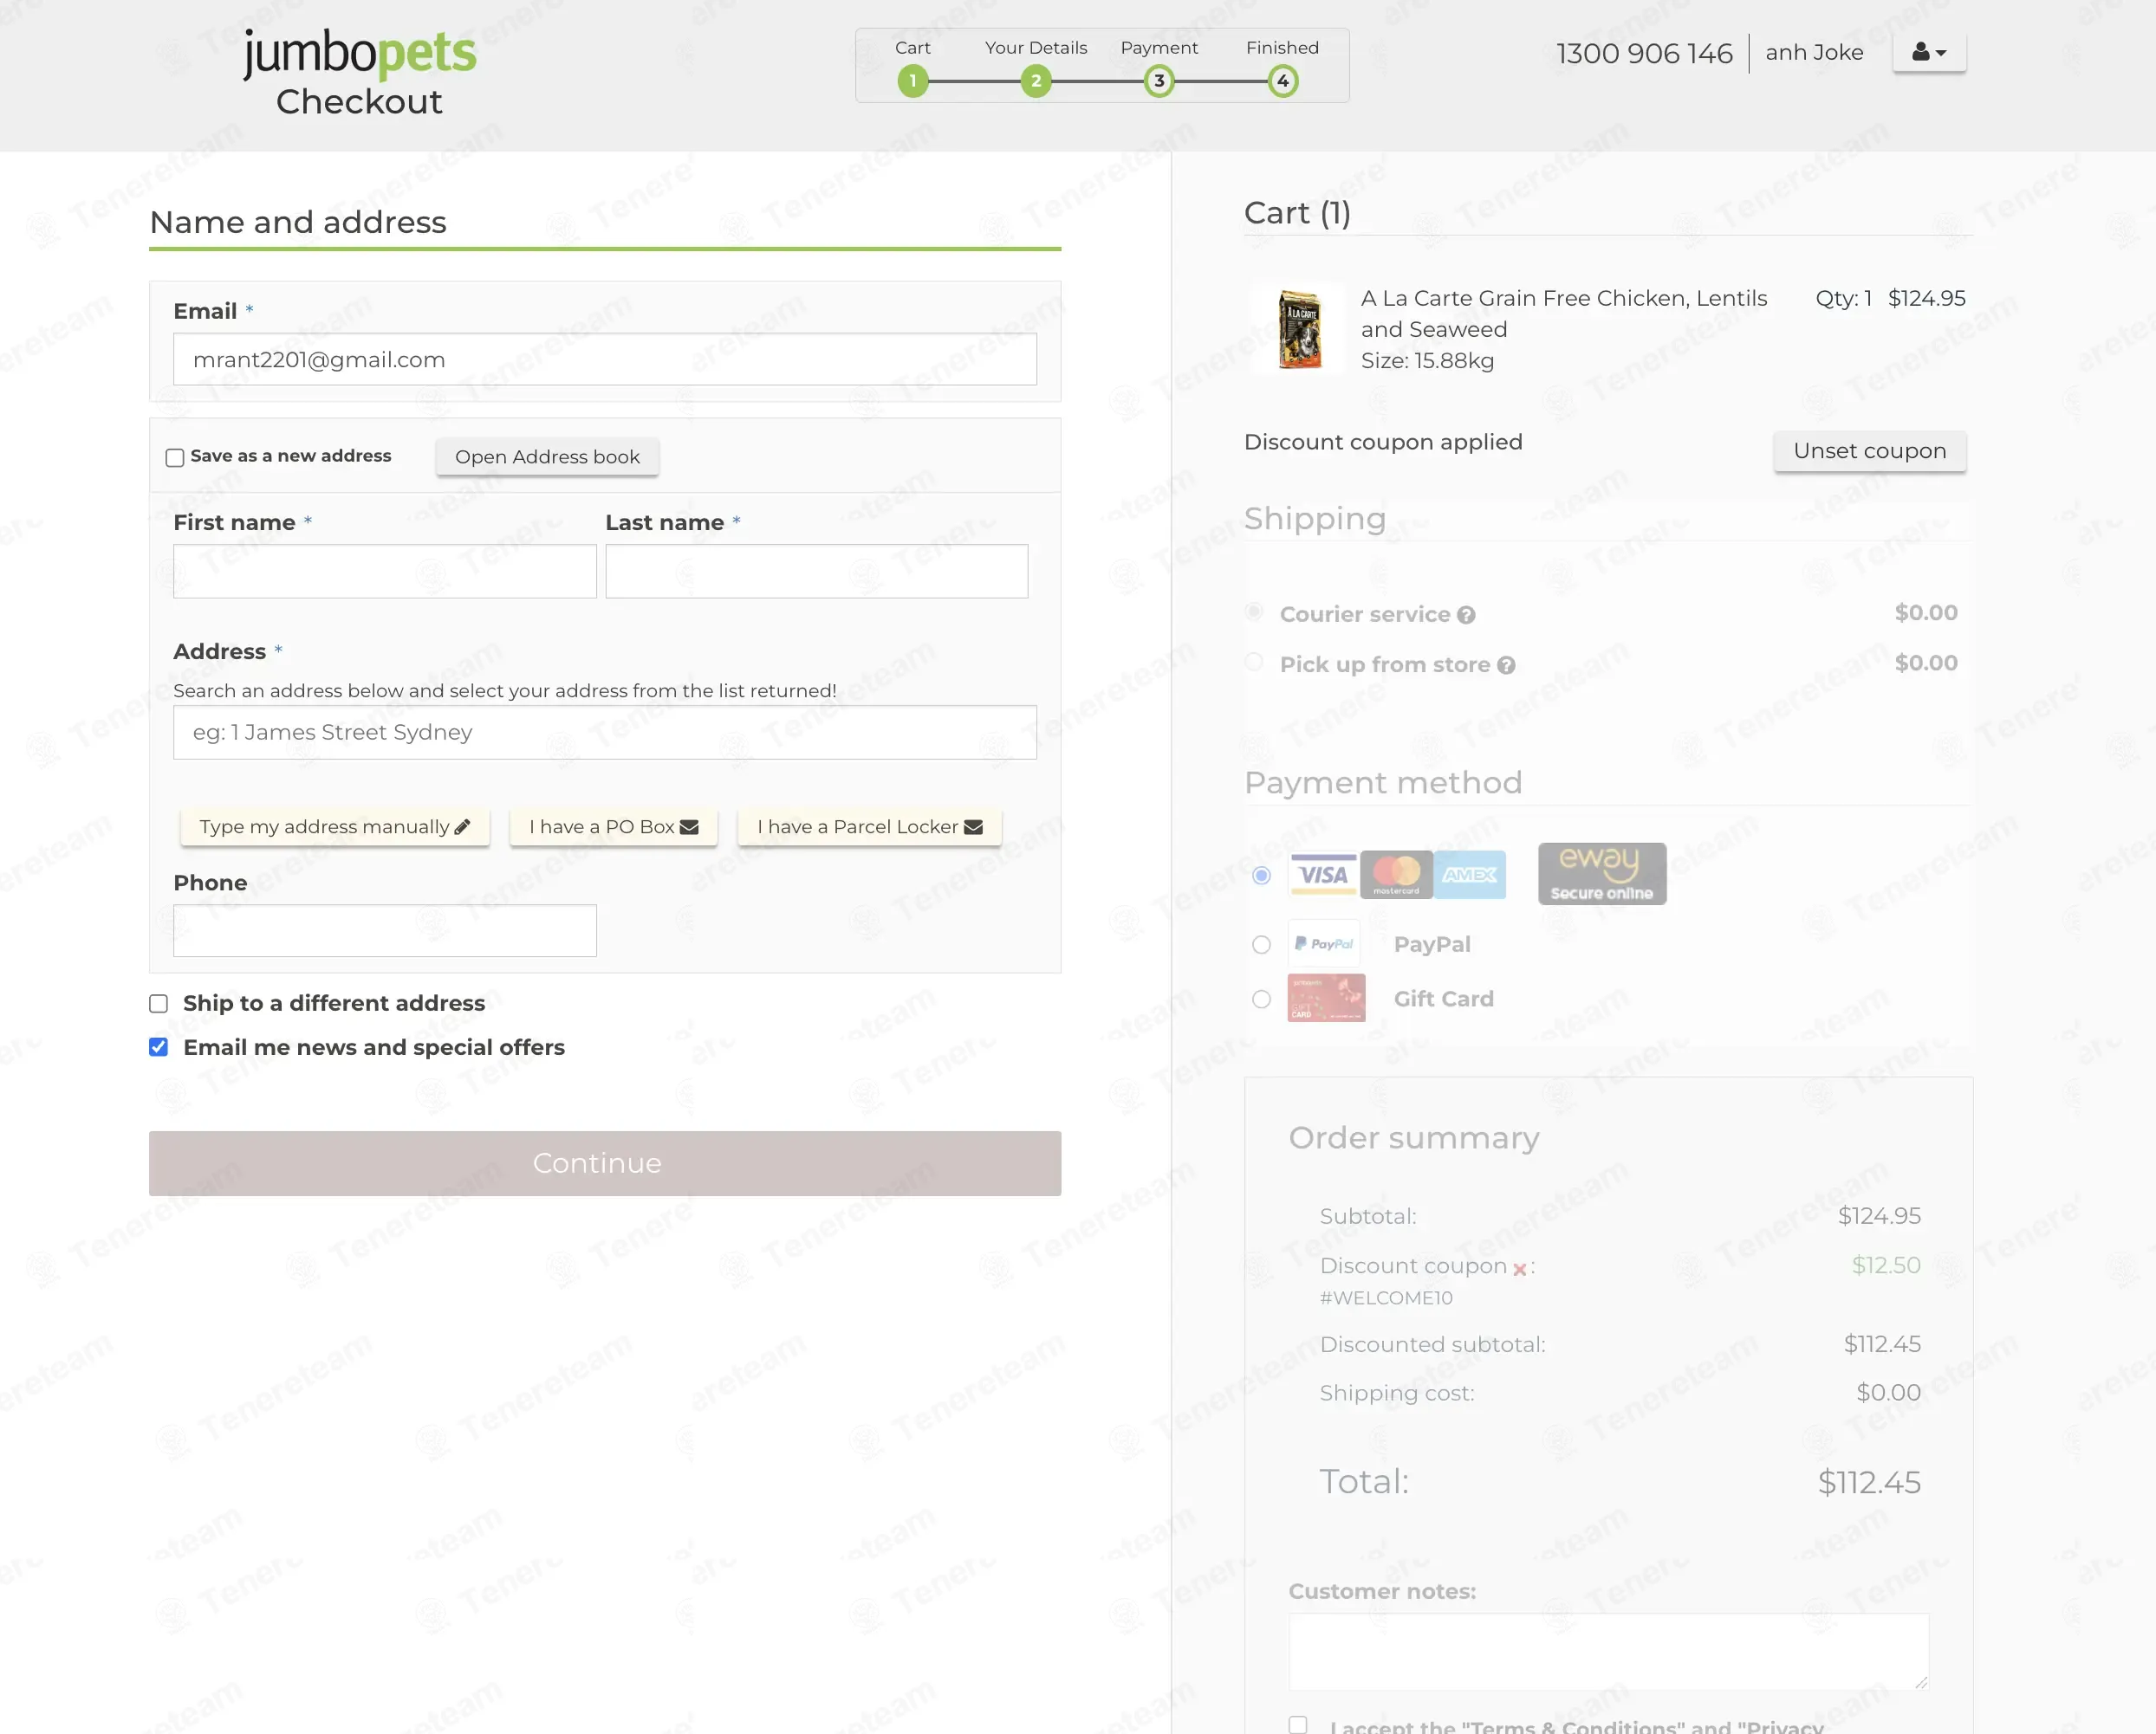Select I have a PO Box
The image size is (2156, 1734).
point(614,826)
